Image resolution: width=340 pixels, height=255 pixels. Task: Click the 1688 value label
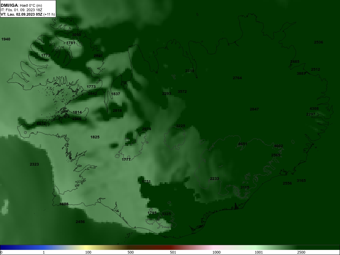click(64, 204)
